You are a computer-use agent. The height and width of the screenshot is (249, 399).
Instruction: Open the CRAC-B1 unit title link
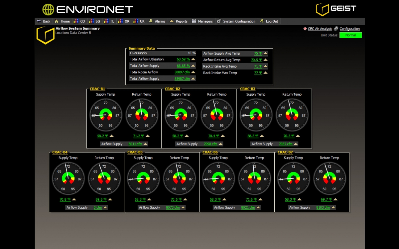tap(97, 89)
